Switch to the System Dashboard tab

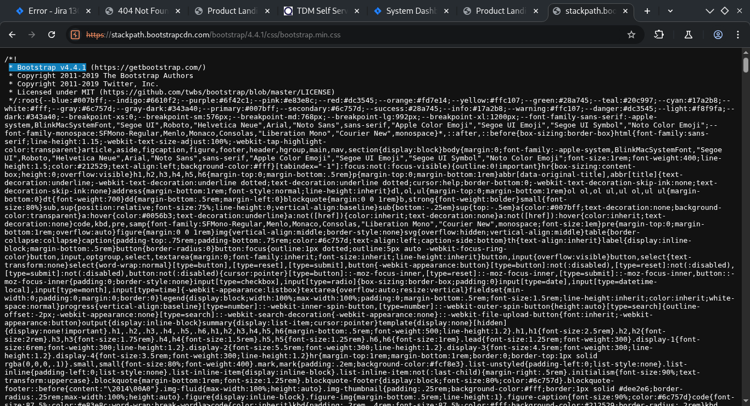tap(411, 11)
